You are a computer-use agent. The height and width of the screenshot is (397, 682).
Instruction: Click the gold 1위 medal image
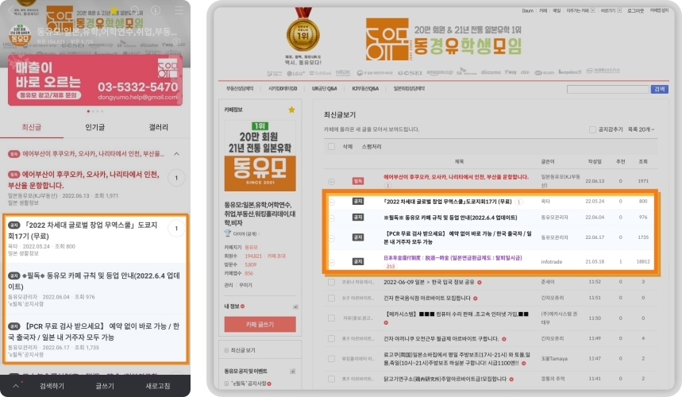tap(302, 31)
